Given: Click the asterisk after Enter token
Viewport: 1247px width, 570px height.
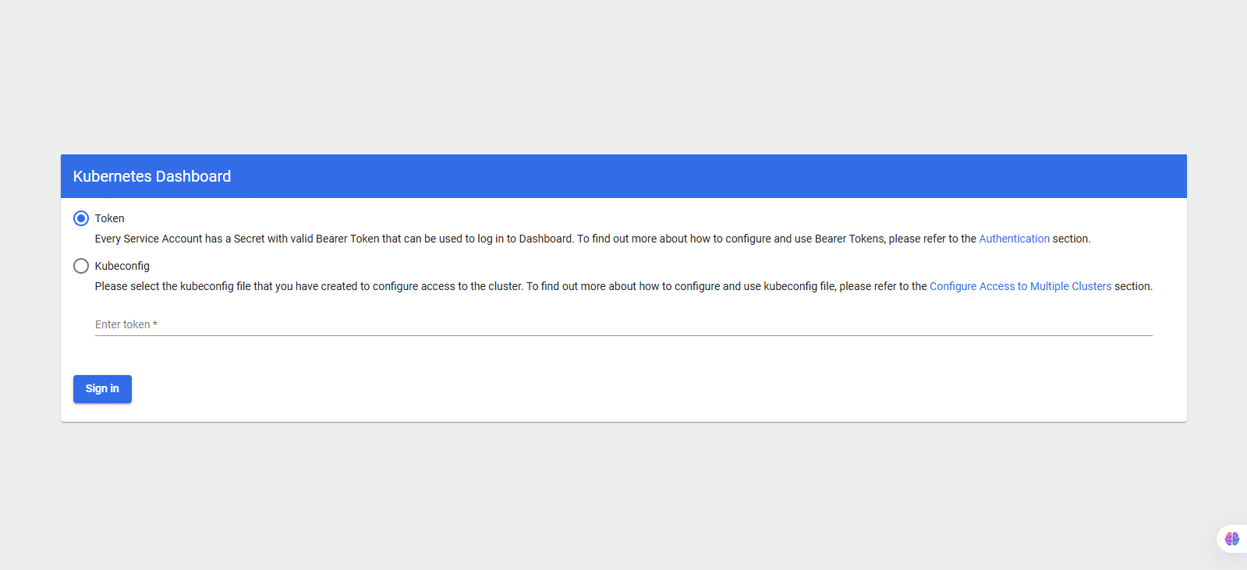Looking at the screenshot, I should point(155,324).
